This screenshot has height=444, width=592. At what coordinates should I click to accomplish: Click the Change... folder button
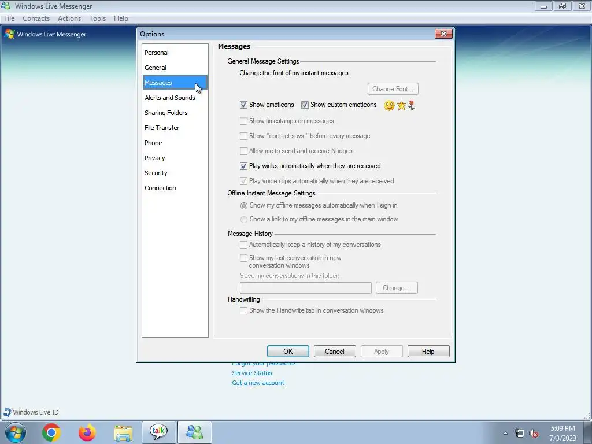click(x=397, y=288)
